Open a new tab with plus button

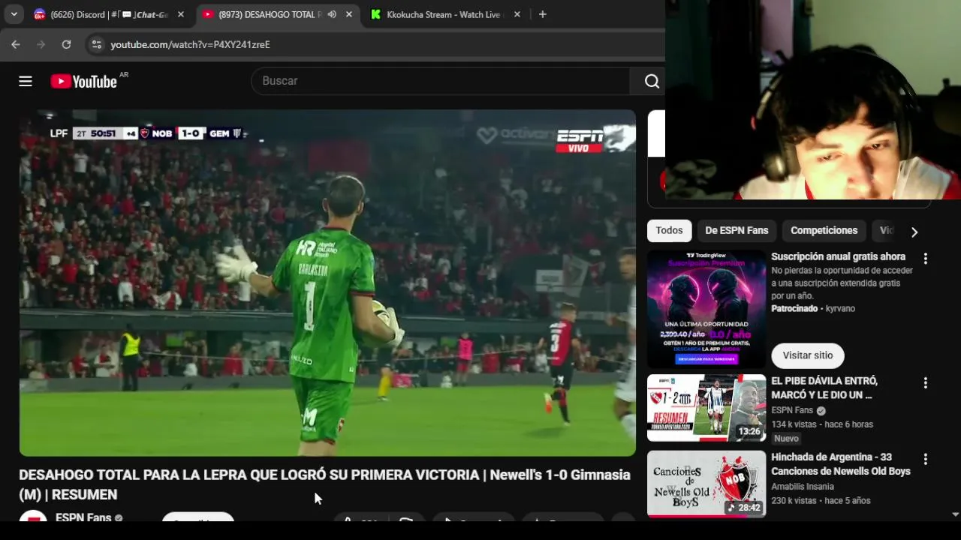(x=543, y=14)
